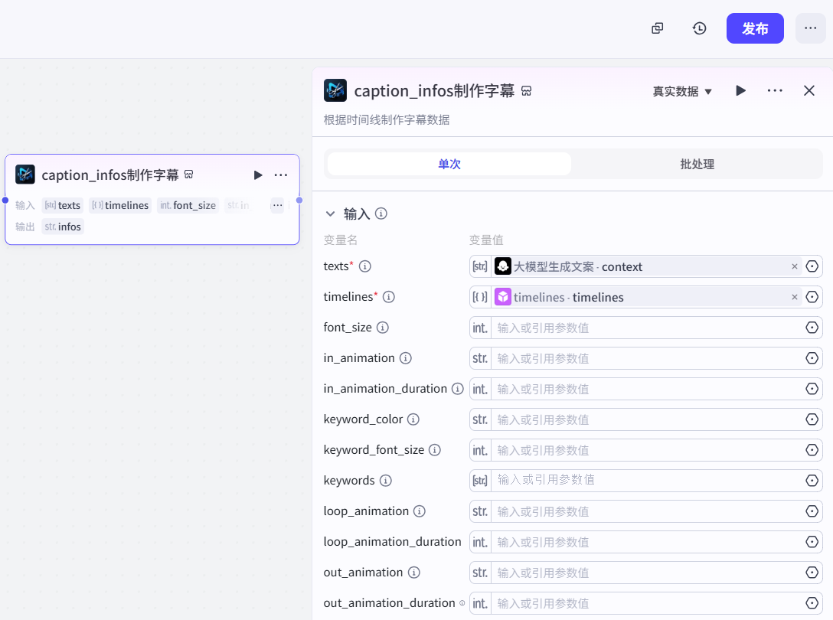The image size is (833, 620).
Task: Switch to the 单次 tab
Action: click(x=449, y=164)
